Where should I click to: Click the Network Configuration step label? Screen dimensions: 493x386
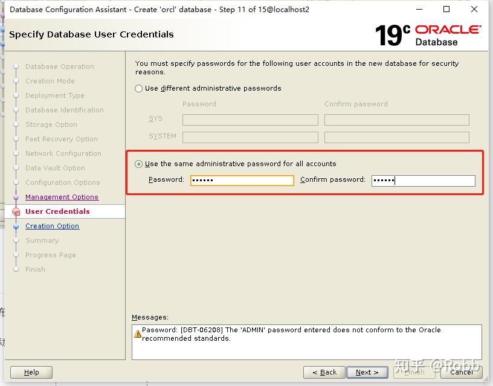[63, 153]
